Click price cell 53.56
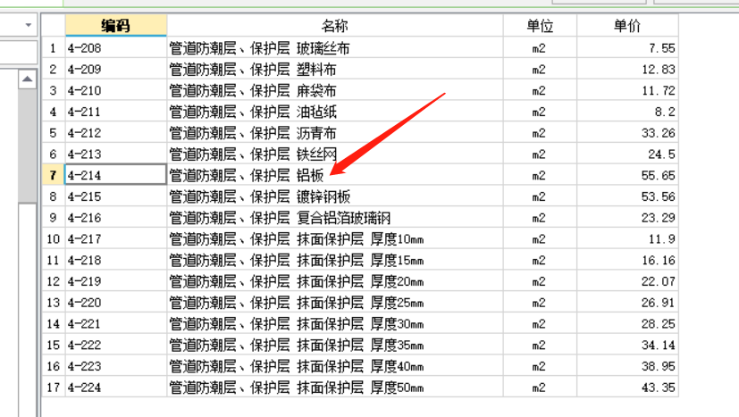Screen dimensions: 739x417 point(628,196)
